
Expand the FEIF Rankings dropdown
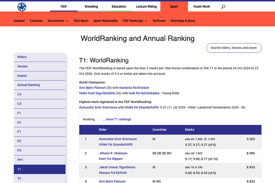pos(135,21)
